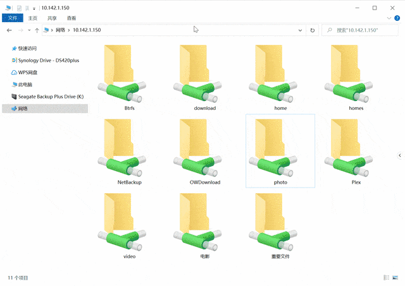Open the Btrfs shared folder icon
Screen dimensions: 405x286
122,74
